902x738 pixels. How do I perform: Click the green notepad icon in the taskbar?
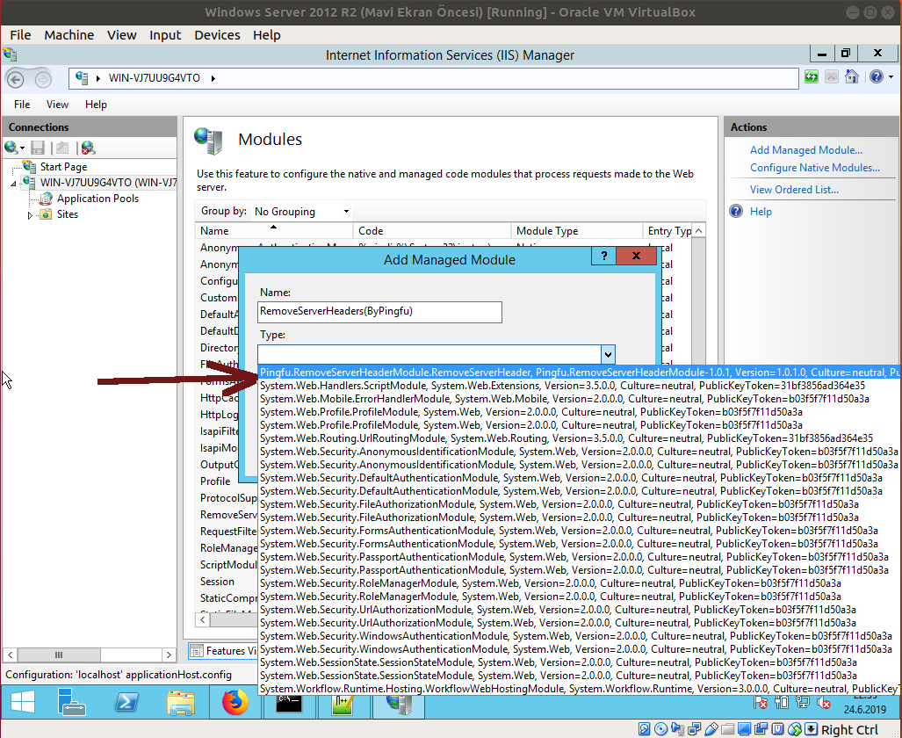[x=343, y=705]
